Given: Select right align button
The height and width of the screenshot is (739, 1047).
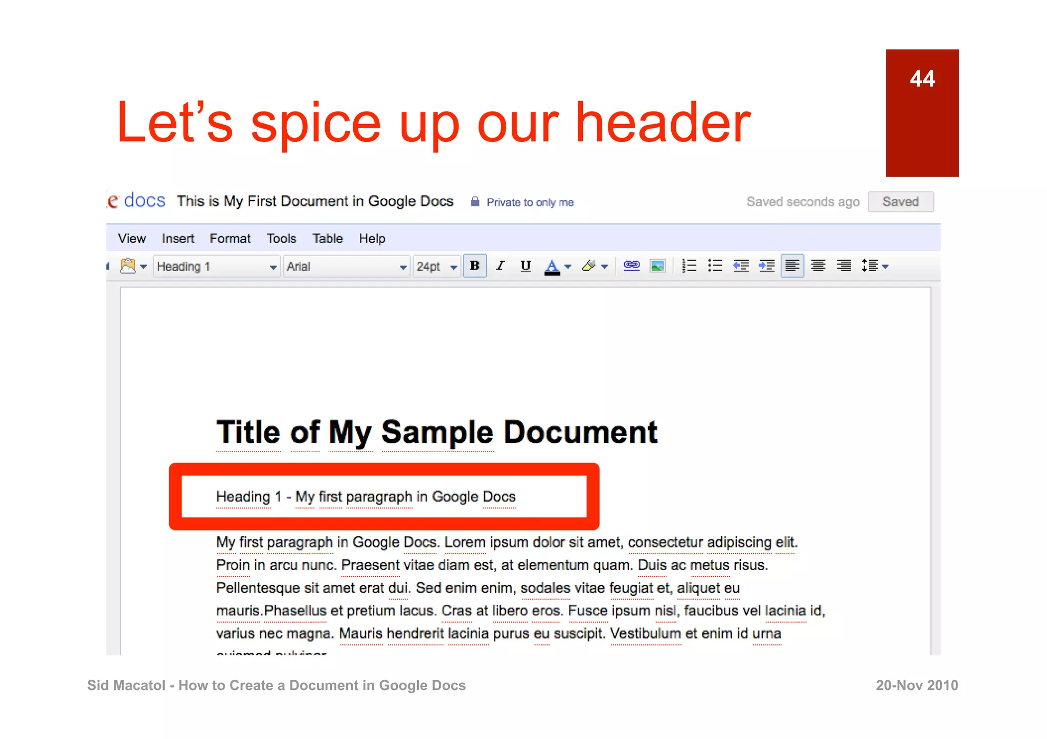Looking at the screenshot, I should pos(844,266).
